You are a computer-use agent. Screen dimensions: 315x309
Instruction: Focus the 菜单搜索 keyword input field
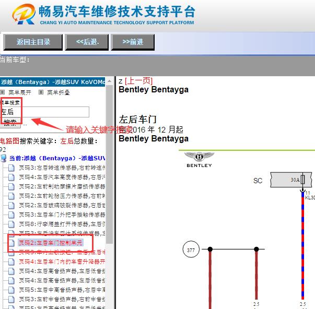click(44, 112)
